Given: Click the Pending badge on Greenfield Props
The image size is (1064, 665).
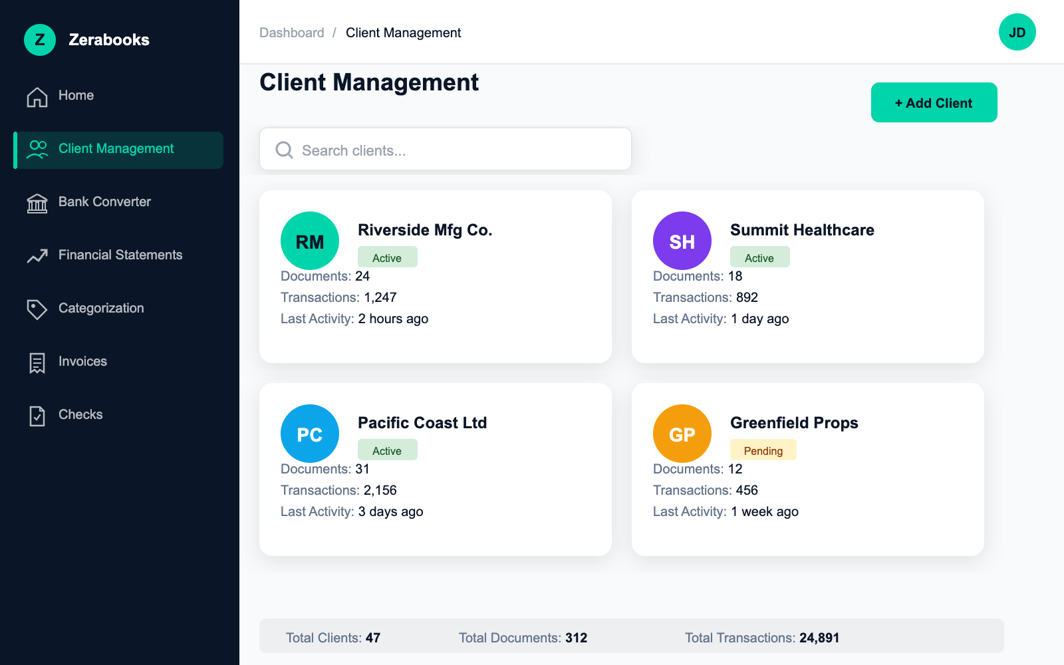Looking at the screenshot, I should pyautogui.click(x=763, y=450).
